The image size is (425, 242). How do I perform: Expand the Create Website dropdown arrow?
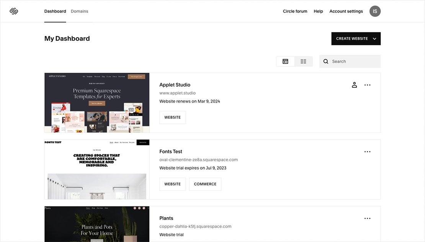pos(374,38)
